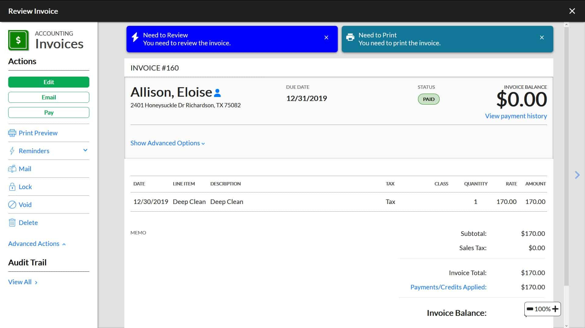Image resolution: width=585 pixels, height=328 pixels.
Task: Click the scrollbar up arrow
Action: tap(566, 25)
